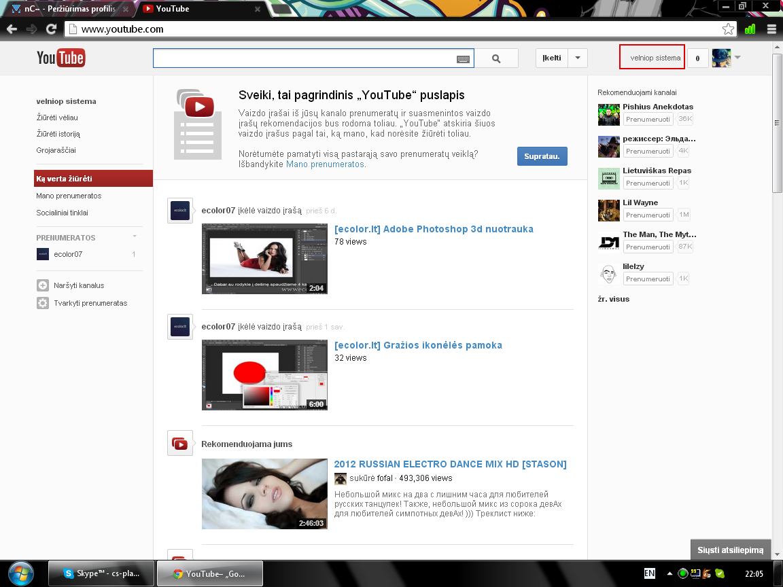Switch to the nC~ Peržiūrimas profilis tab
The image size is (783, 587).
71,8
